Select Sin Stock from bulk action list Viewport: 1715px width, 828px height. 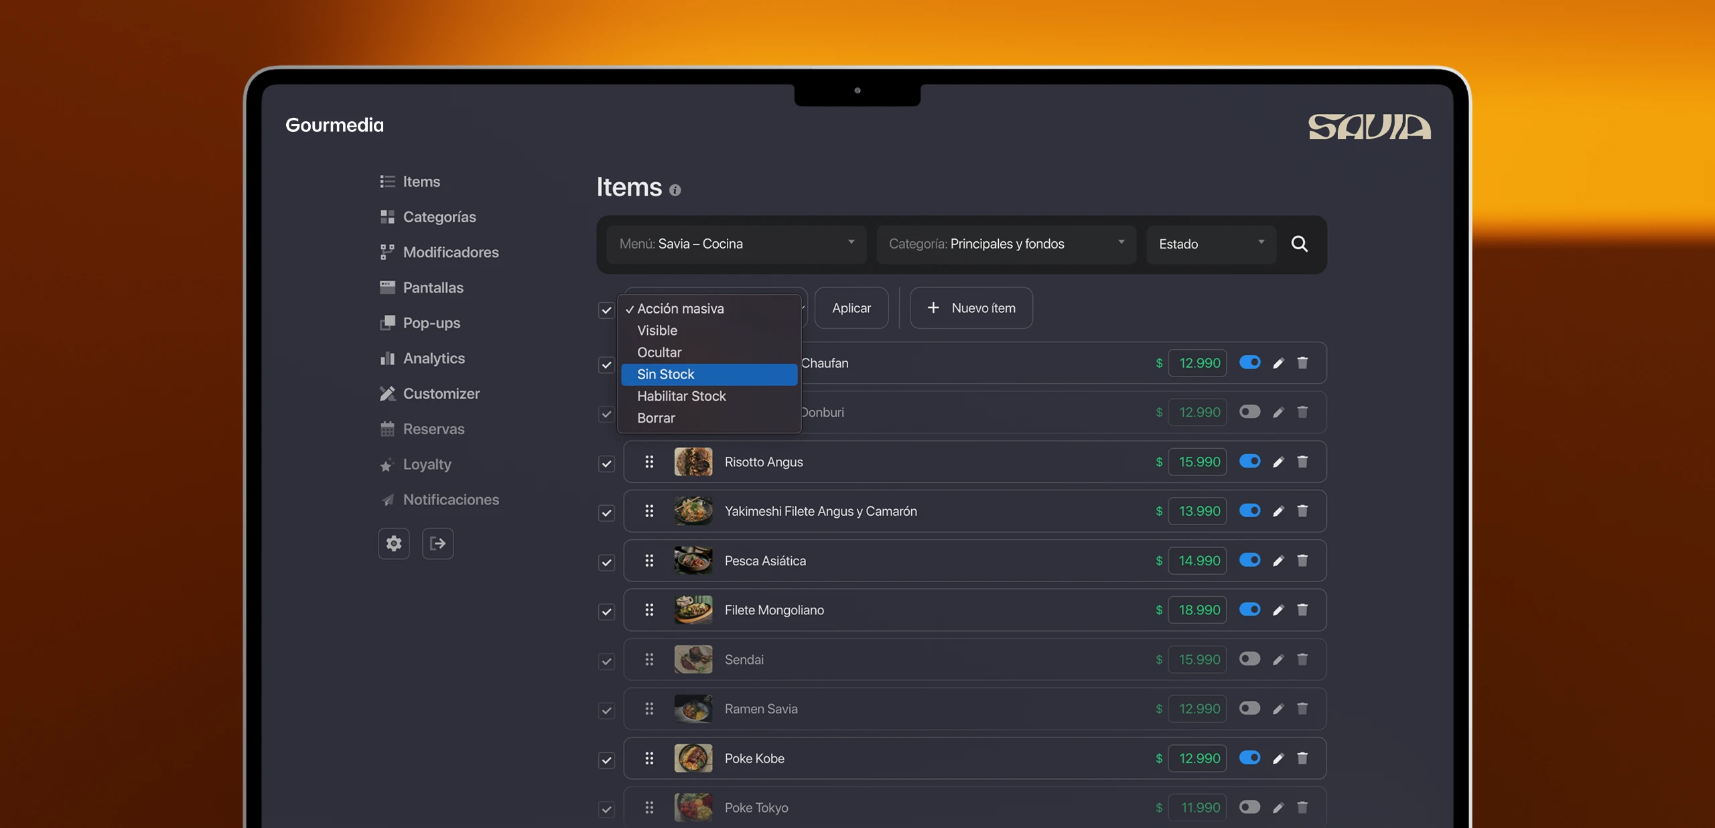(x=709, y=374)
